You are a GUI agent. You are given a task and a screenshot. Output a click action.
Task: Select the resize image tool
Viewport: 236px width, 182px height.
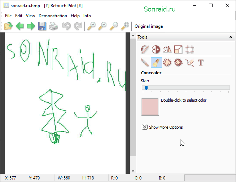coord(178,49)
